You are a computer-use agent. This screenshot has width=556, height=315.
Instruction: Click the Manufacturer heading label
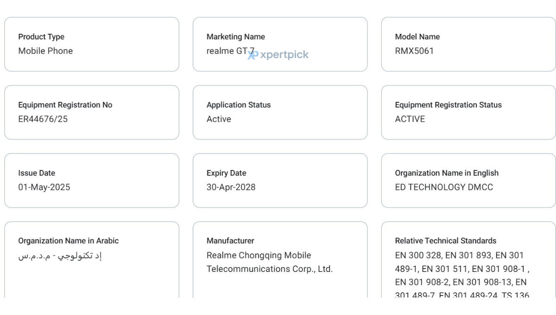[x=230, y=241]
